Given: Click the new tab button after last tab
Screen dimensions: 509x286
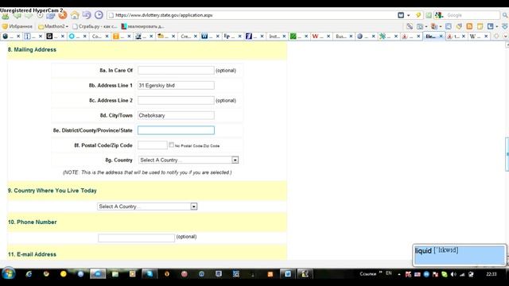Looking at the screenshot, I should click(x=496, y=37).
